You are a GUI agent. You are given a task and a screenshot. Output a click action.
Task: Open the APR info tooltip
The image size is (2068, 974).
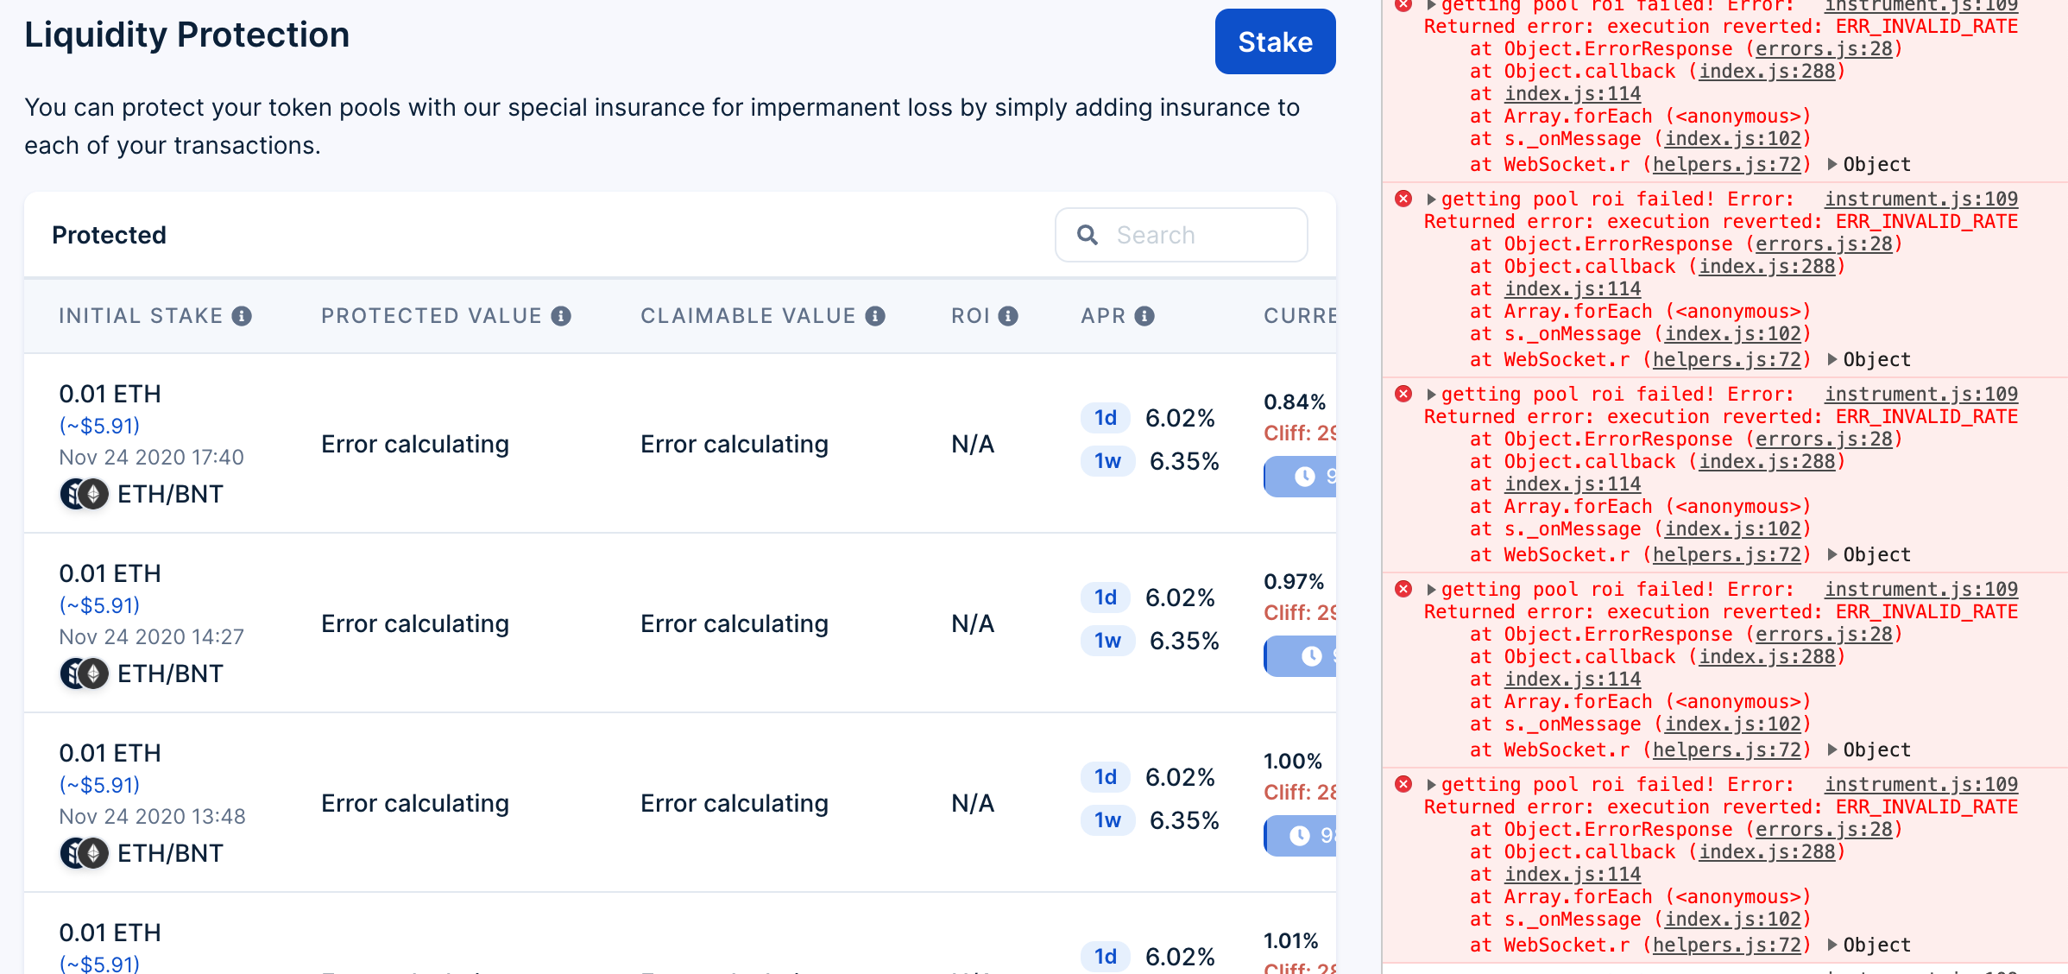(1144, 315)
